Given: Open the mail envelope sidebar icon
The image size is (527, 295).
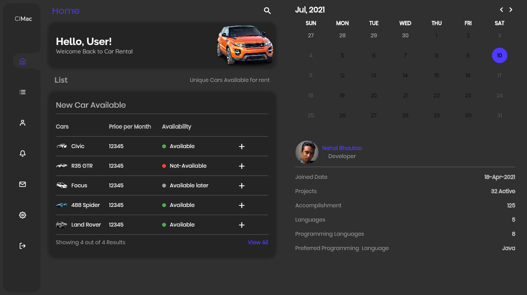Looking at the screenshot, I should click(x=22, y=184).
